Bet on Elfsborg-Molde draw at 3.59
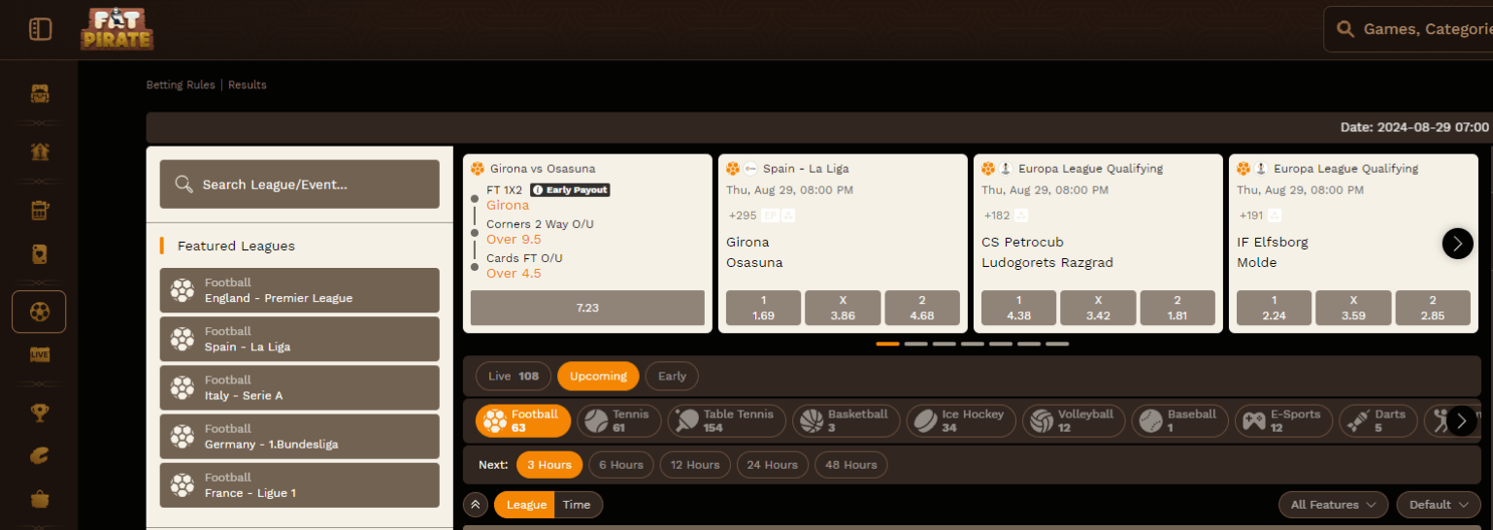1493x530 pixels. (1353, 308)
